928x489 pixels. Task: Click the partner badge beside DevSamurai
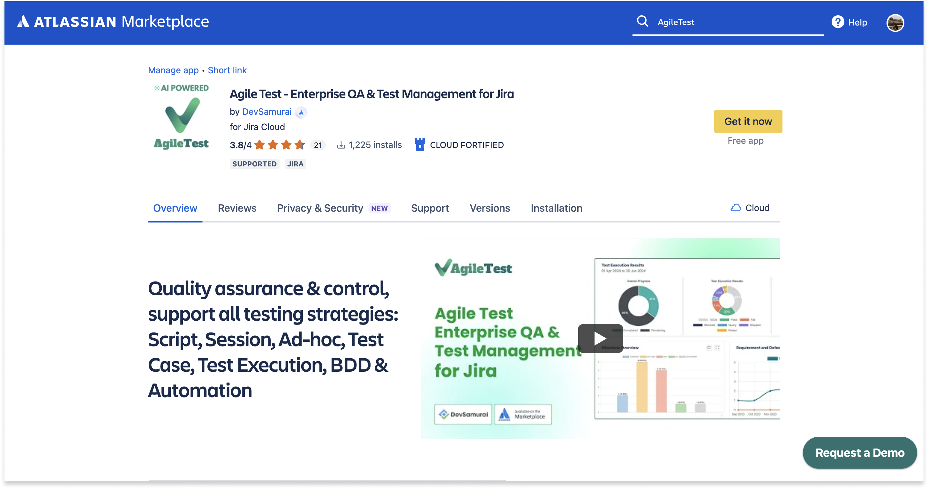(301, 112)
